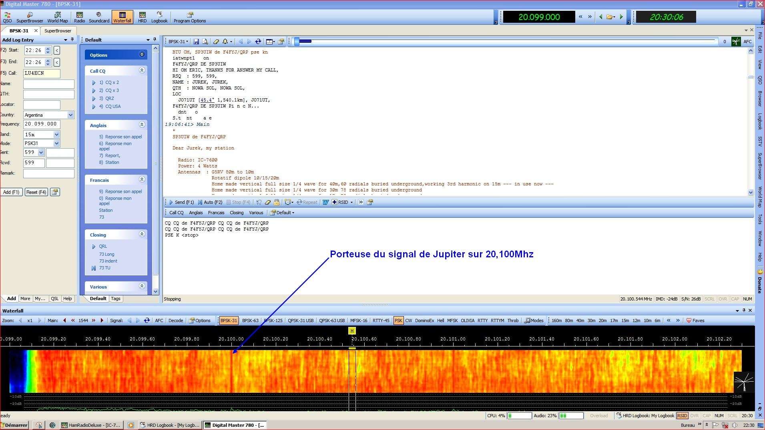Switch to the SuperBrowser tab

pyautogui.click(x=58, y=31)
